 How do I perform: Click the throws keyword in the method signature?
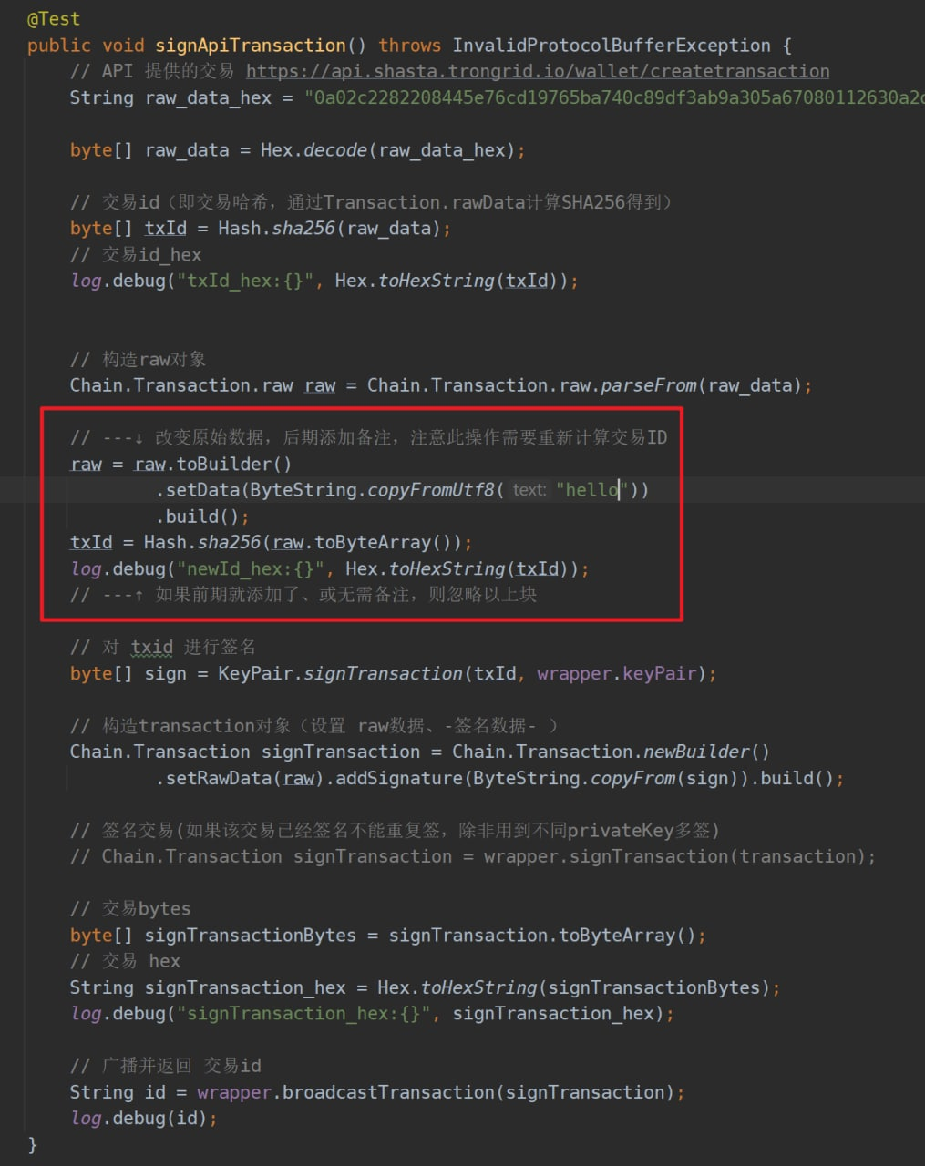(410, 46)
